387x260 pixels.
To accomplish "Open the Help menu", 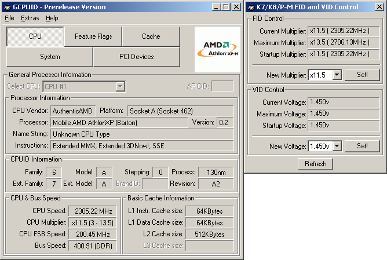I will (52, 19).
